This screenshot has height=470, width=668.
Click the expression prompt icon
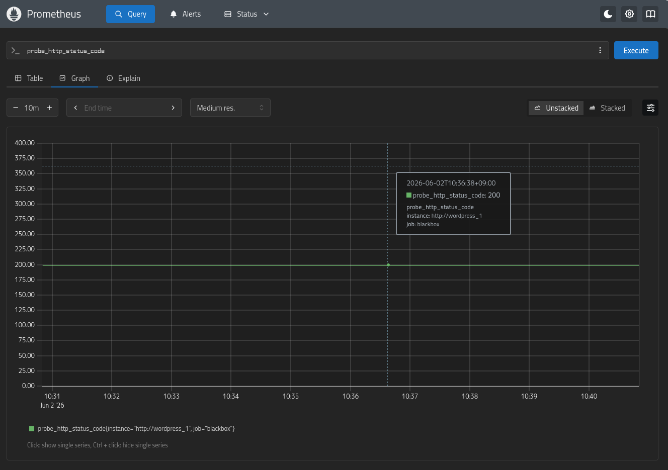(16, 50)
